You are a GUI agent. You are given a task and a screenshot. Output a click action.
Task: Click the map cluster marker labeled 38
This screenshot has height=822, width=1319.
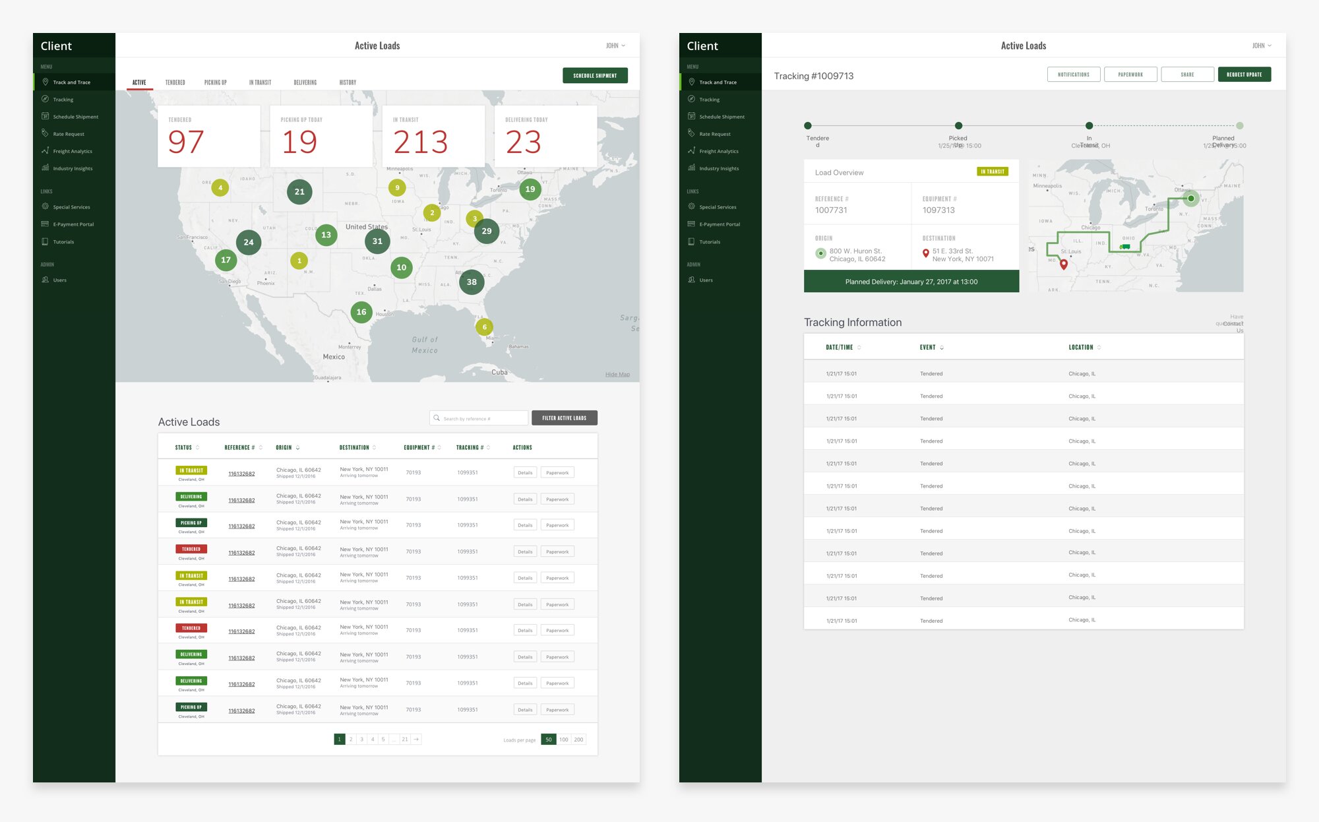(472, 282)
